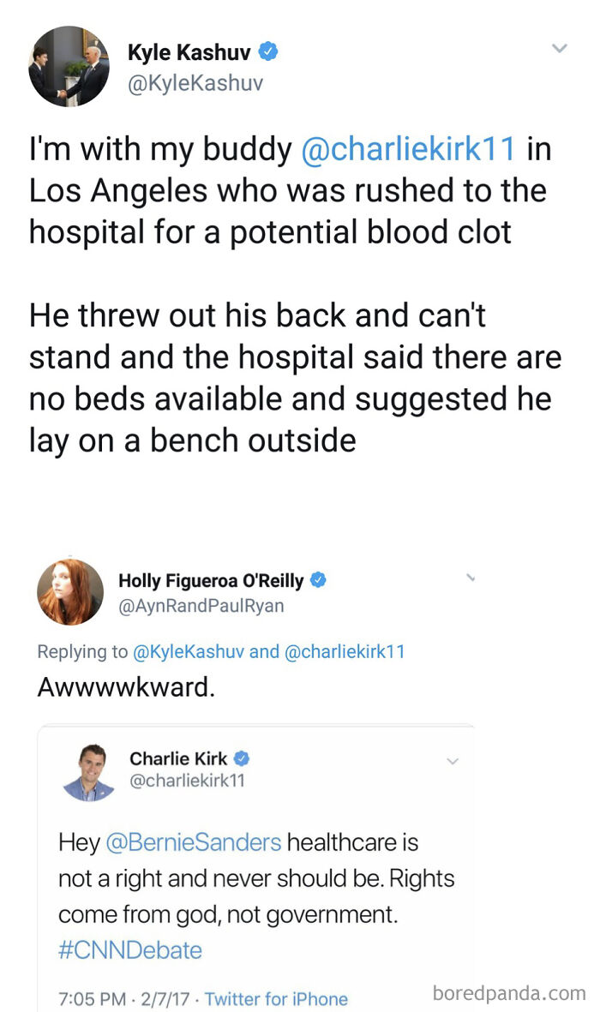The image size is (600, 1012).
Task: Expand the chevron on the embedded Charlie Kirk tweet
Action: tap(453, 761)
